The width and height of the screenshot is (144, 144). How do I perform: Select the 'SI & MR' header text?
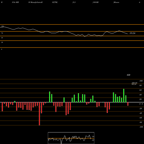15,2
